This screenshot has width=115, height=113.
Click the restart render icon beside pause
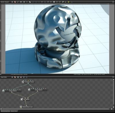coord(21,2)
